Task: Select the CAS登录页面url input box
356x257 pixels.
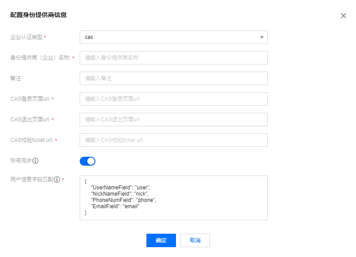Action: [173, 99]
